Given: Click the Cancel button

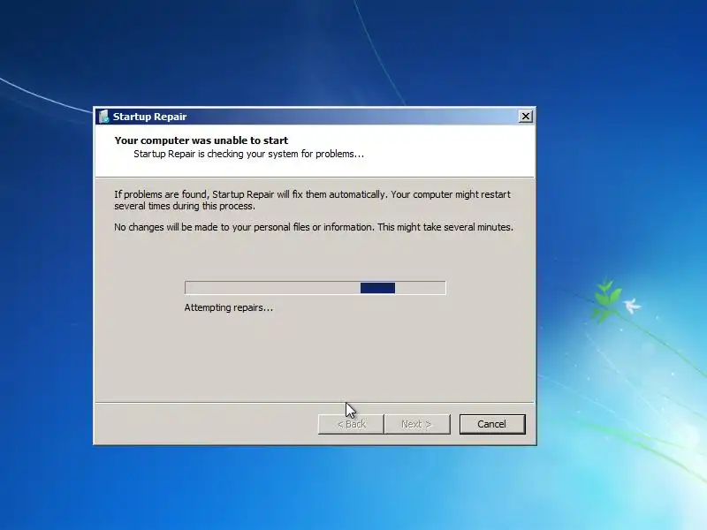Looking at the screenshot, I should tap(492, 424).
